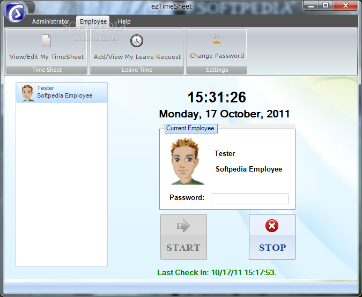Viewport: 362px width, 297px height.
Task: Open the Add/View My Leave Request clock icon
Action: click(x=137, y=41)
